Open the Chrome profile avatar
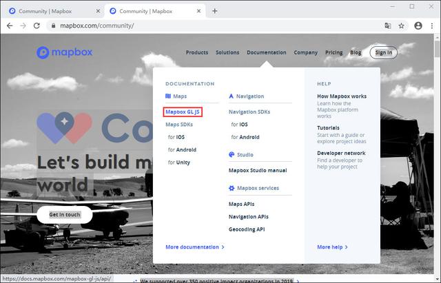Image resolution: width=441 pixels, height=283 pixels. coord(418,25)
